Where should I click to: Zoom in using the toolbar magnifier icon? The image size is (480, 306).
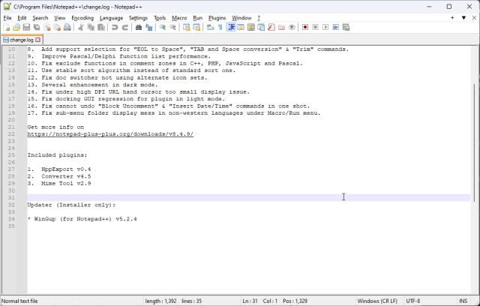coord(163,28)
